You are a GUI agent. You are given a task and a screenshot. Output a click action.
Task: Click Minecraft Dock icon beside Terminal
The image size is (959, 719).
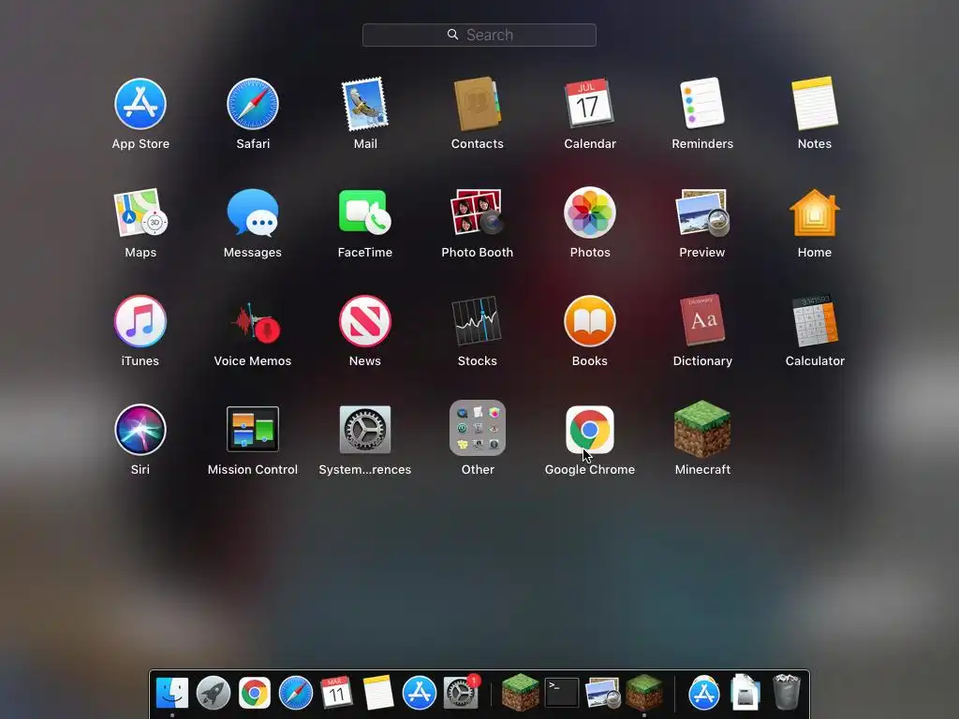click(521, 693)
